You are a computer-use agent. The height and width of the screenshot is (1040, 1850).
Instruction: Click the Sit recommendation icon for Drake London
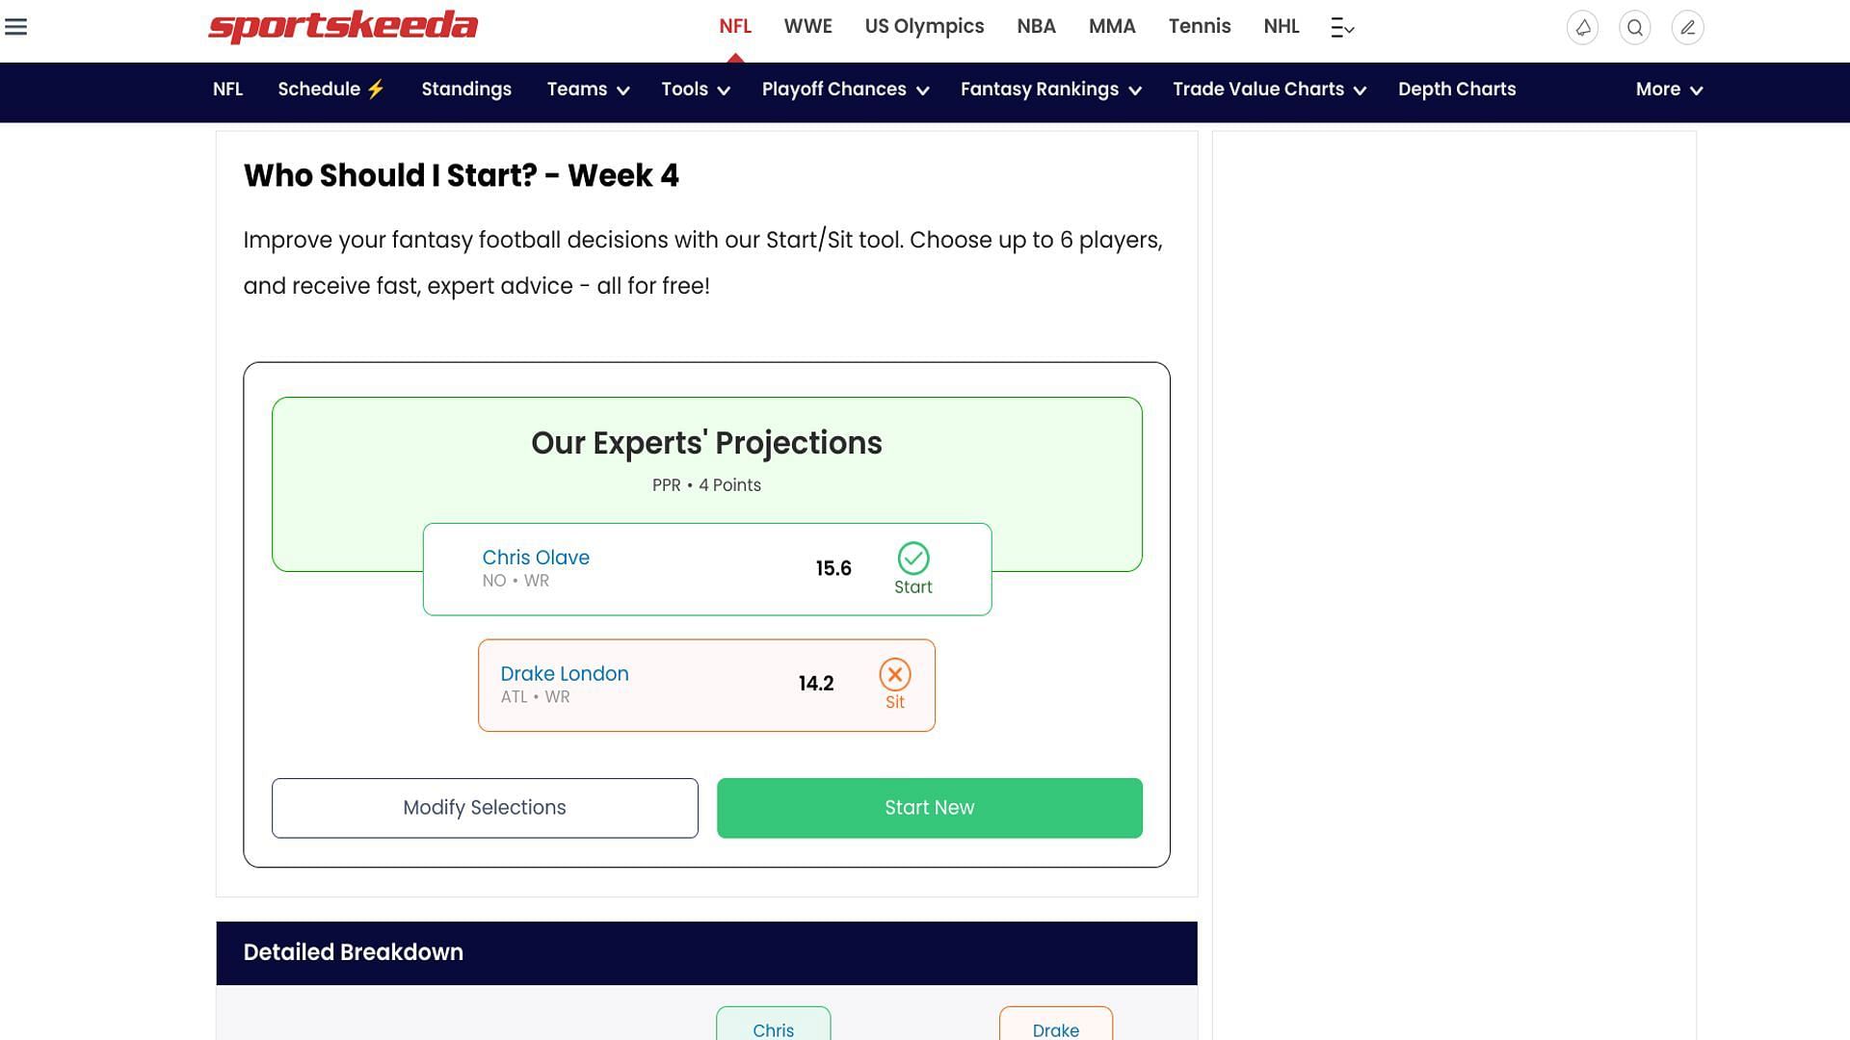coord(894,673)
